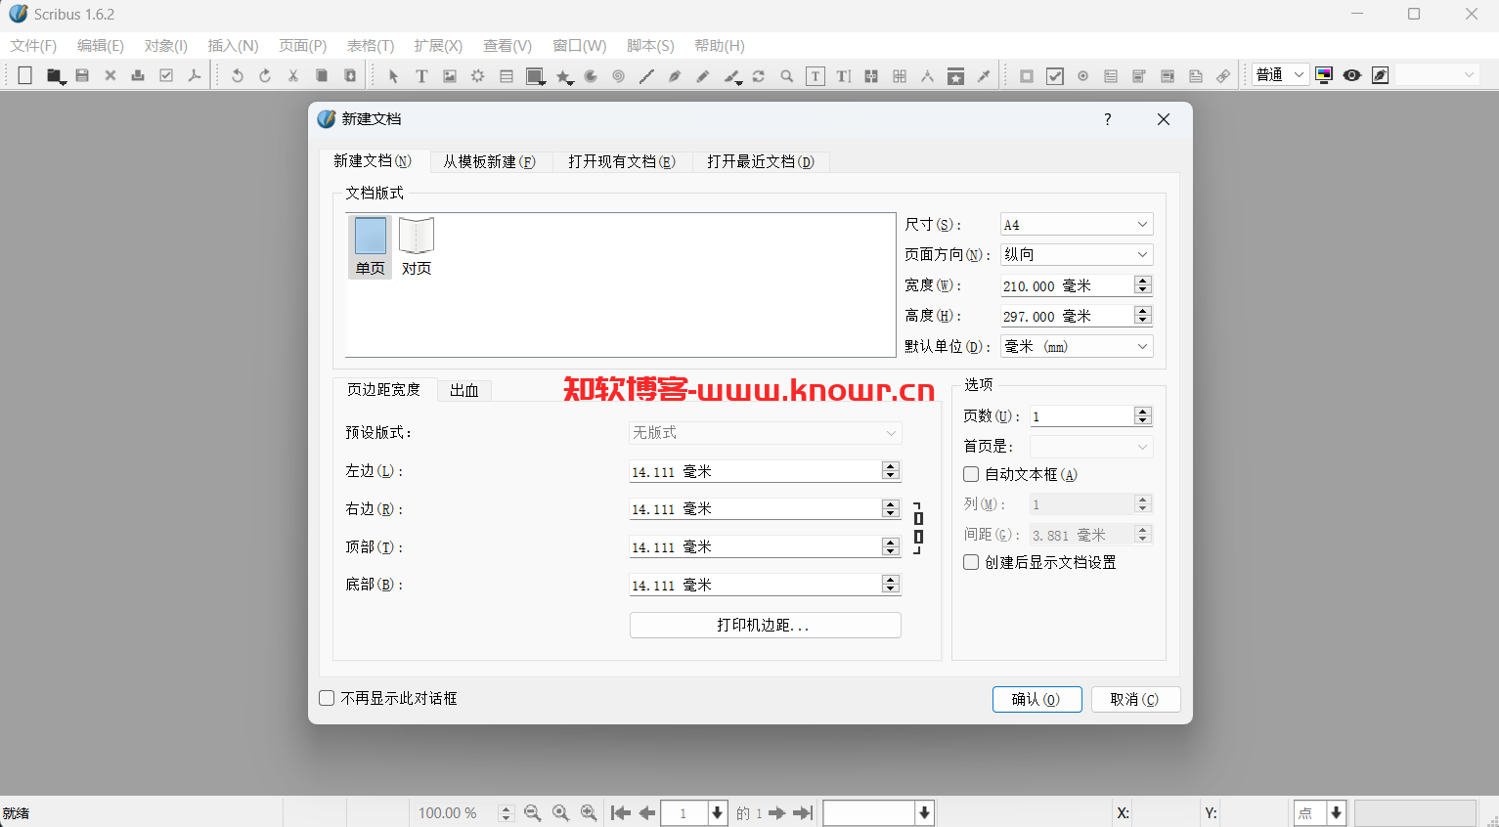This screenshot has width=1499, height=827.
Task: Zoom in using the status bar magnifier
Action: click(589, 813)
